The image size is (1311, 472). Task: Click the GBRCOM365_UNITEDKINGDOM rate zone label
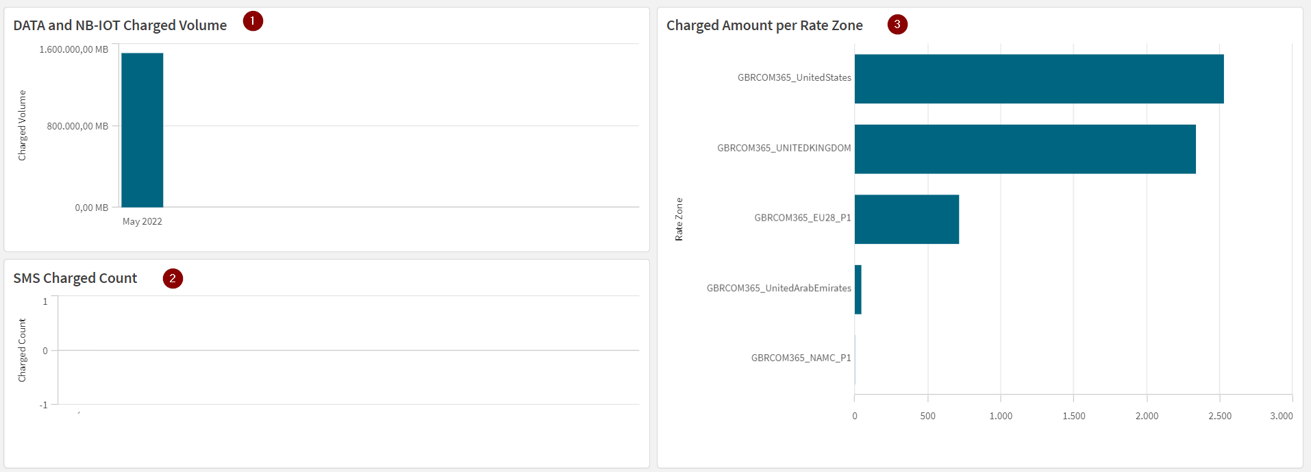pyautogui.click(x=784, y=148)
